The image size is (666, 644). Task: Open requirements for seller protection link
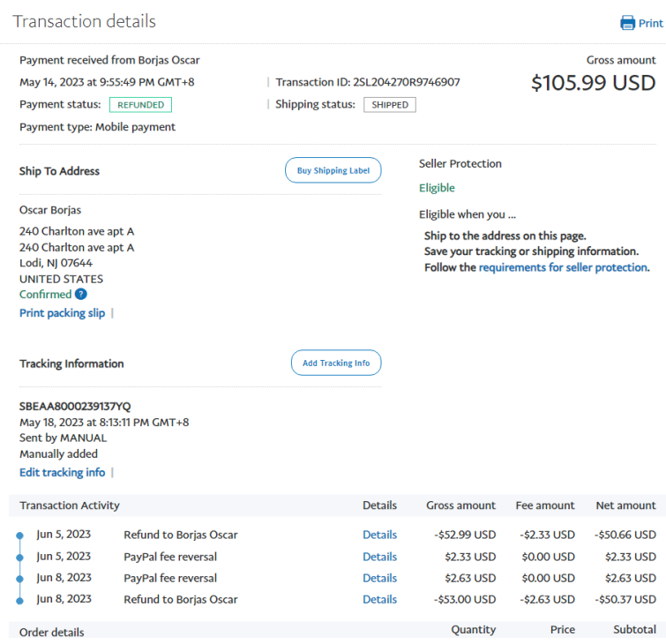tap(563, 267)
